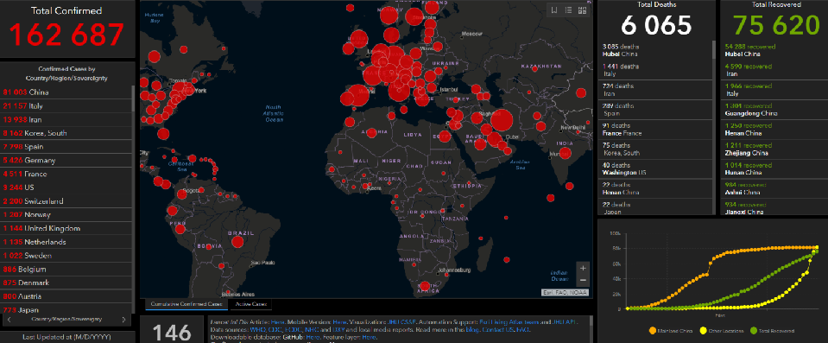Switch to Active Cases tab
The height and width of the screenshot is (343, 828).
(x=251, y=304)
